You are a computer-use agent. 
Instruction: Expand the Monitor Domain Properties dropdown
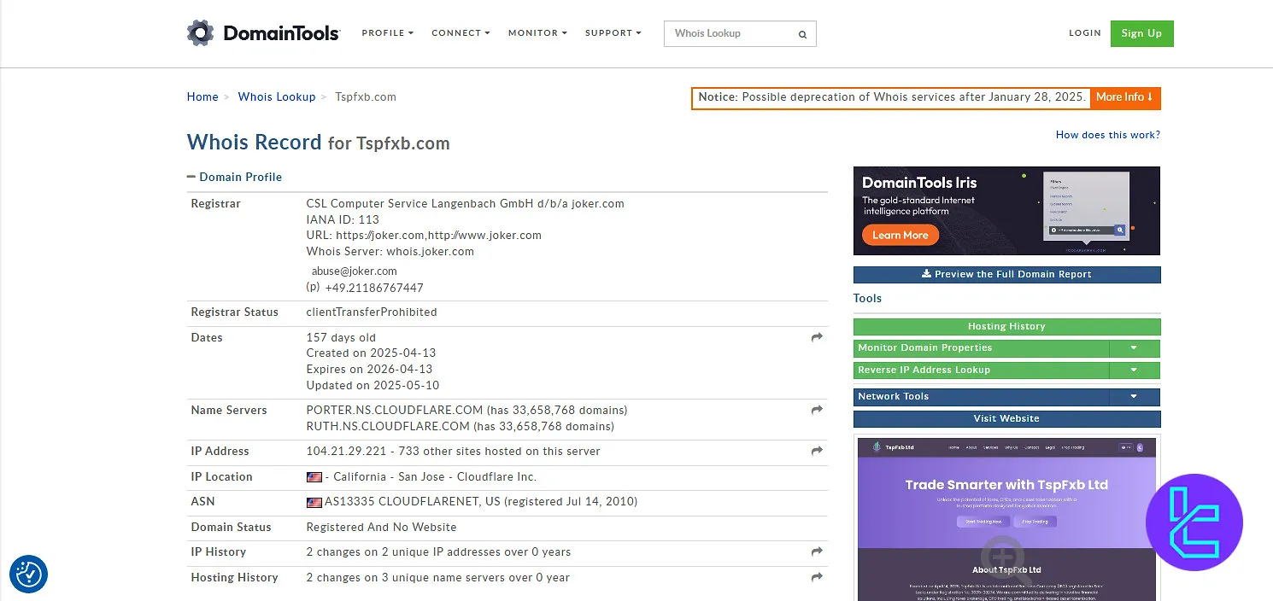(1134, 348)
